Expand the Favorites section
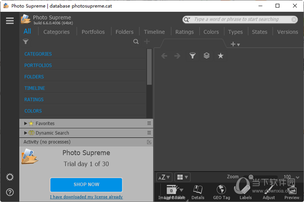304x202 pixels. pyautogui.click(x=25, y=123)
